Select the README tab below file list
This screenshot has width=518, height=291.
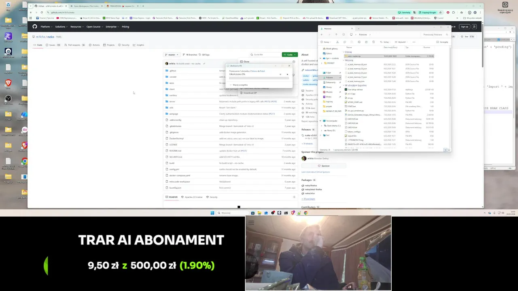[172, 197]
